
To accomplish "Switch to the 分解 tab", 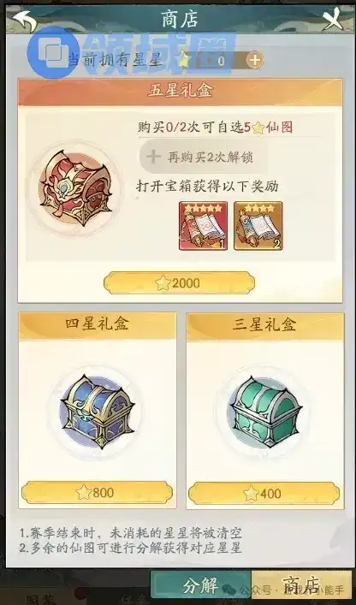I will (200, 586).
